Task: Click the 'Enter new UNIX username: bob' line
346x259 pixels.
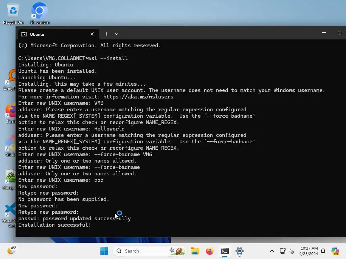Action: click(61, 180)
